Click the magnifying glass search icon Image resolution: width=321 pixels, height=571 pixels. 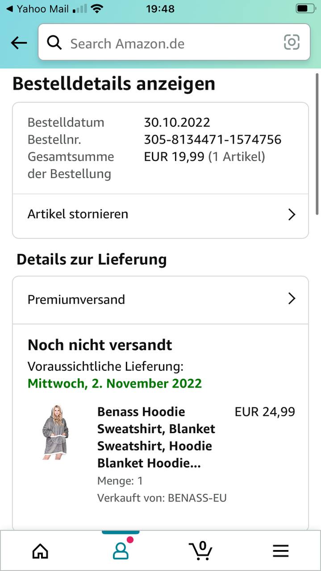54,43
